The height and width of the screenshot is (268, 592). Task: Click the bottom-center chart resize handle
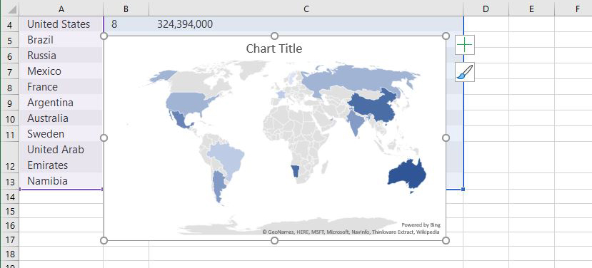(274, 240)
